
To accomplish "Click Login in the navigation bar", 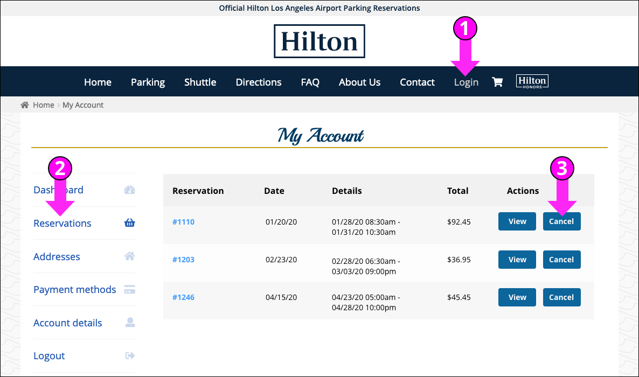I will click(x=466, y=82).
